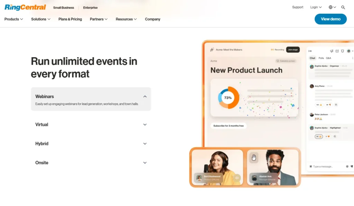
Task: Click add-reaction icon under Amy Perez's message
Action: [x=336, y=105]
